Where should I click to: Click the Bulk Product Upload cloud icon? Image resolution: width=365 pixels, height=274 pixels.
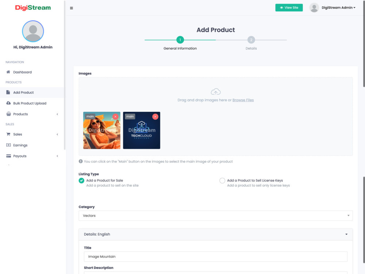click(8, 103)
